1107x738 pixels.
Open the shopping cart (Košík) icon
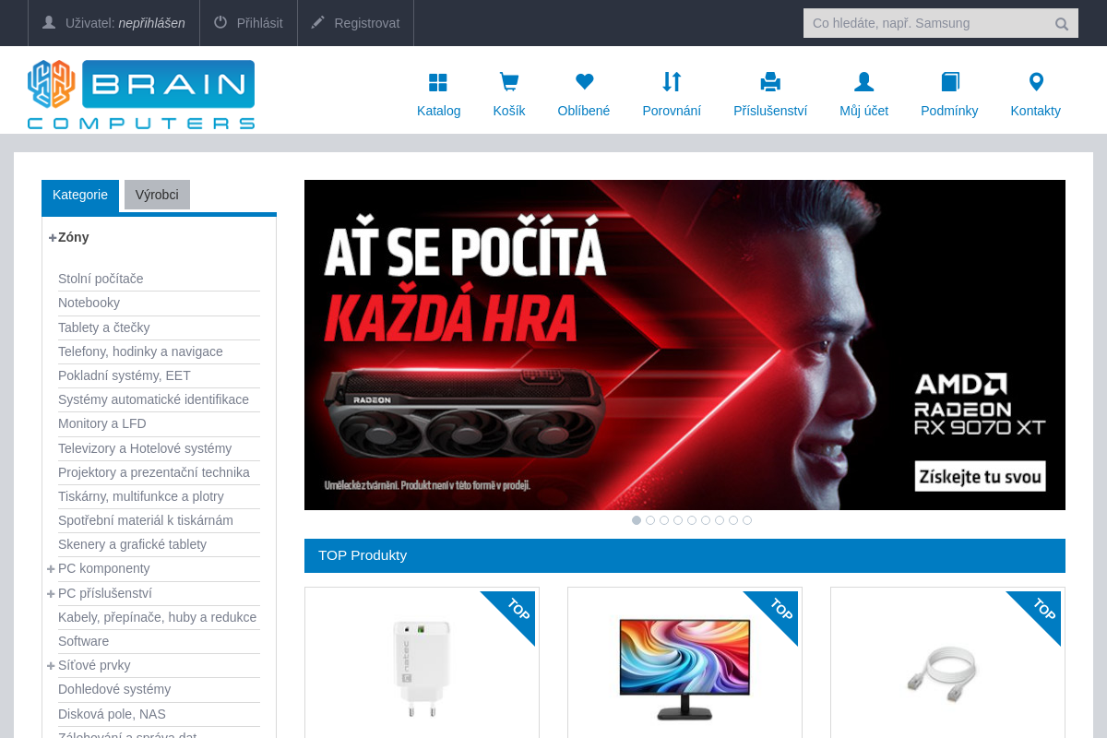[x=508, y=81]
